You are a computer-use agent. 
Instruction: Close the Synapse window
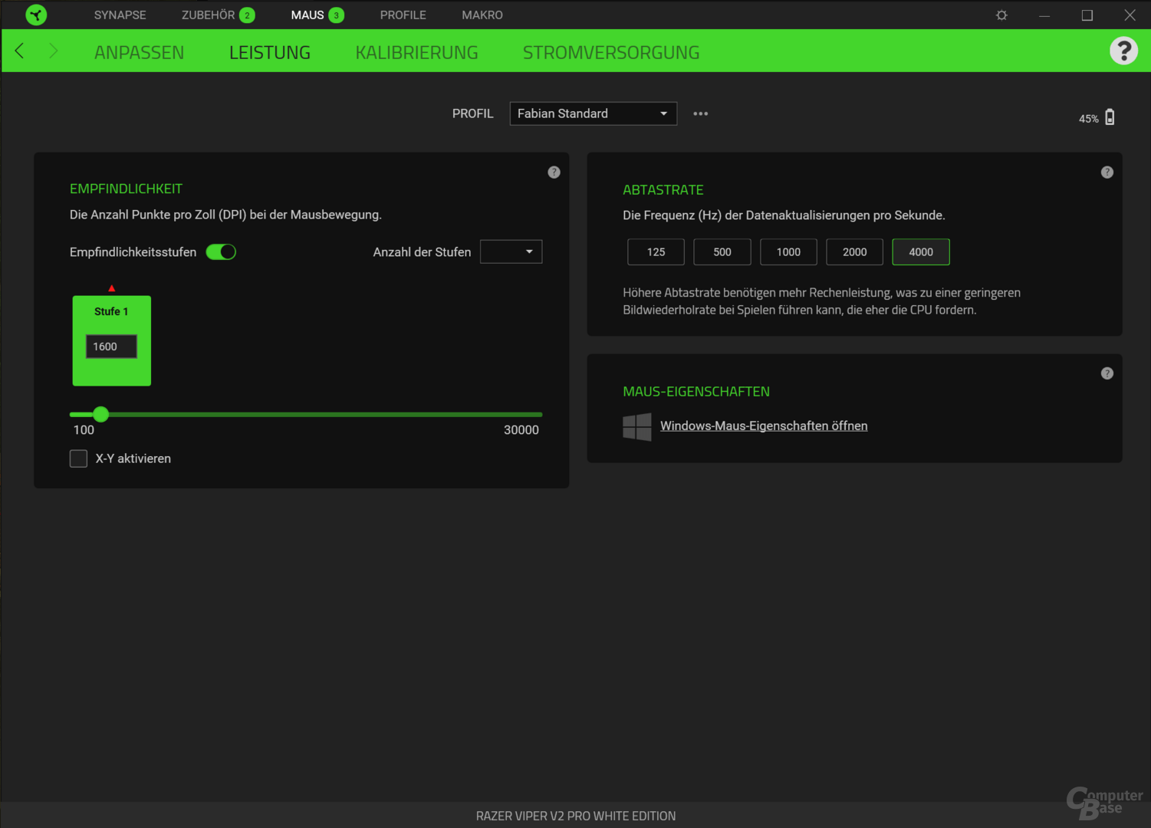click(x=1130, y=15)
